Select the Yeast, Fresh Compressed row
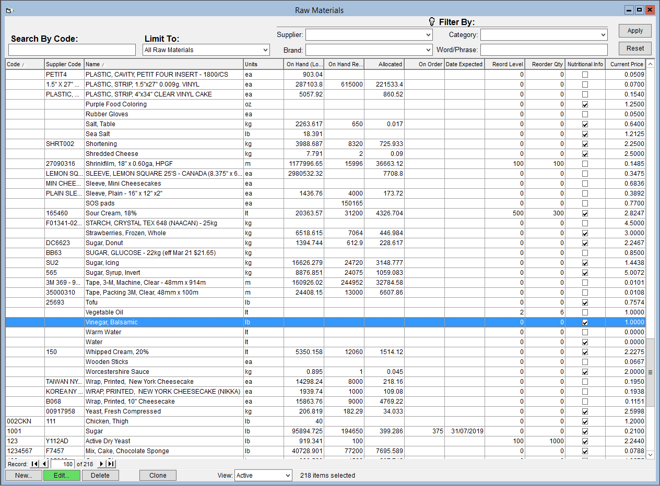Screen dimensions: 660x486 click(x=325, y=411)
